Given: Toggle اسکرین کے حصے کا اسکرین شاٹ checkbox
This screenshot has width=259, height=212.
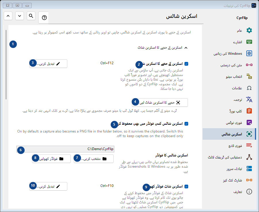Looking at the screenshot, I should 186,64.
